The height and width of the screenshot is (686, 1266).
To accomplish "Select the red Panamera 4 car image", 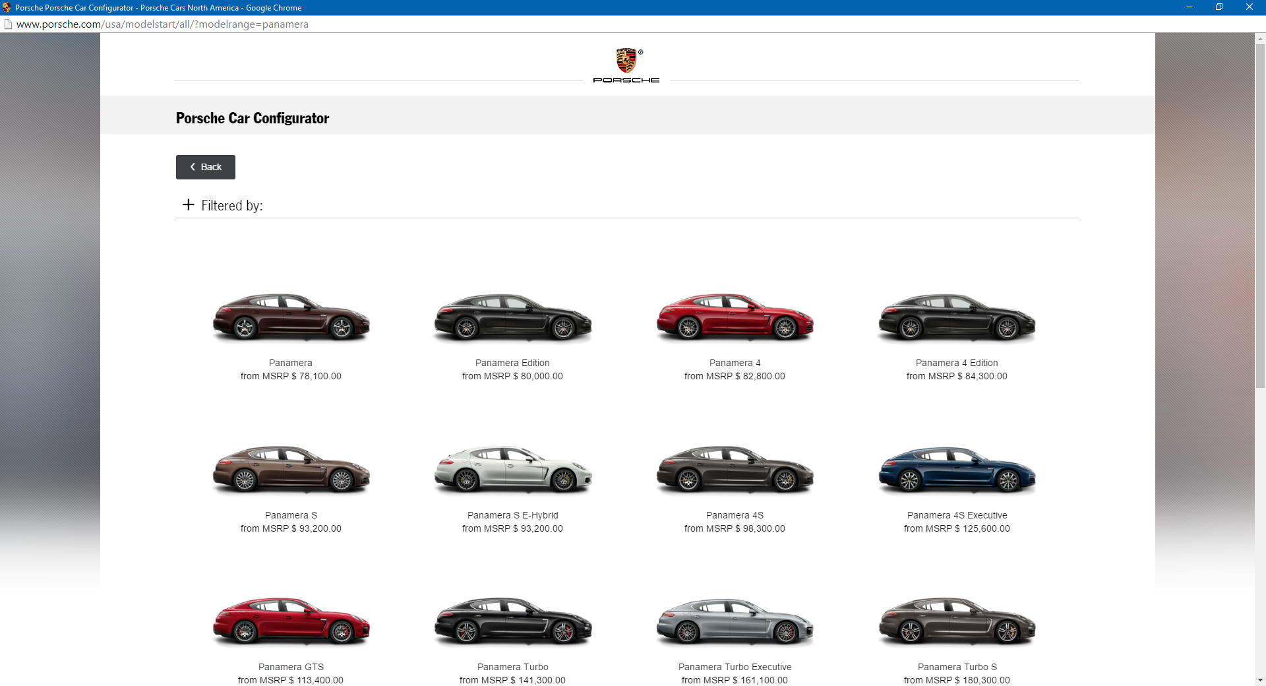I will [735, 317].
